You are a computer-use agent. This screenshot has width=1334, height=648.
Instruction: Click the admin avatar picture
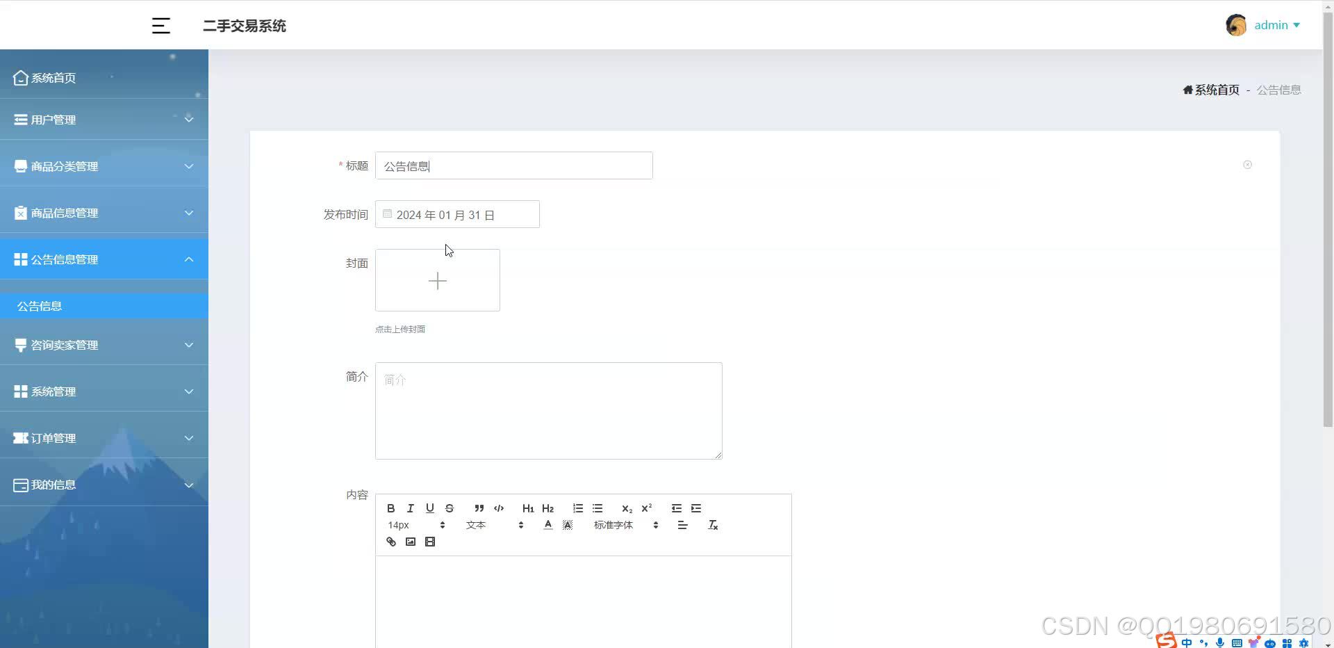click(1236, 25)
